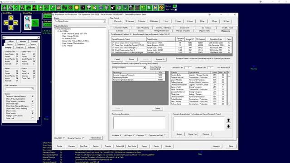This screenshot has height=163, width=290.
Task: Select Luna - Human population entry
Action: 68,46
